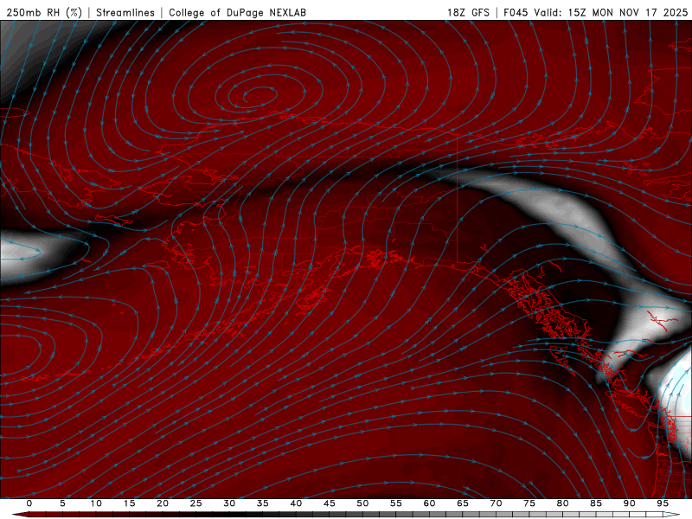Click the 90 label on the color scale

pyautogui.click(x=629, y=503)
